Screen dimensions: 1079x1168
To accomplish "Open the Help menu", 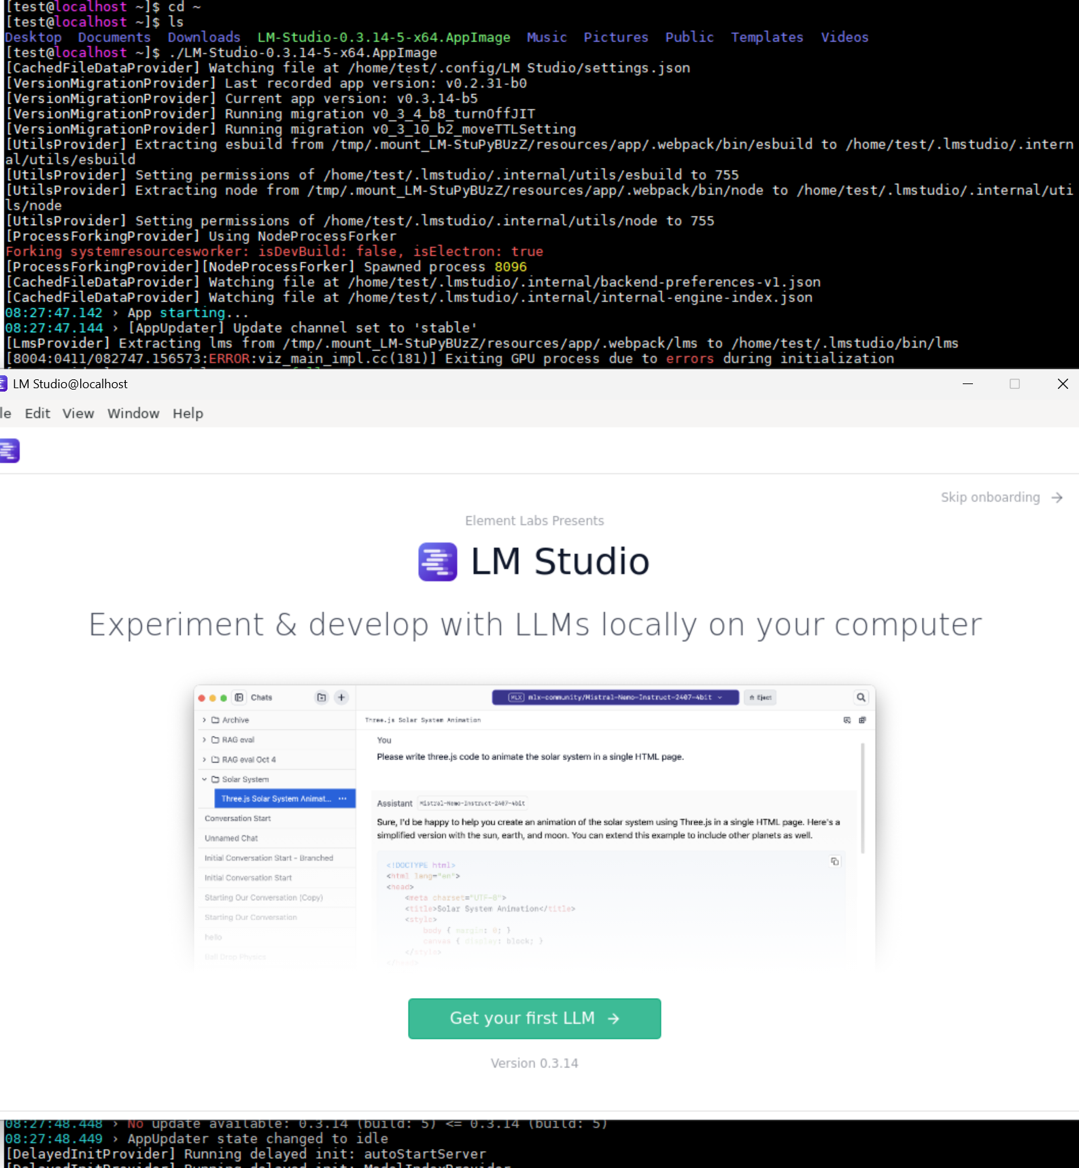I will tap(188, 413).
